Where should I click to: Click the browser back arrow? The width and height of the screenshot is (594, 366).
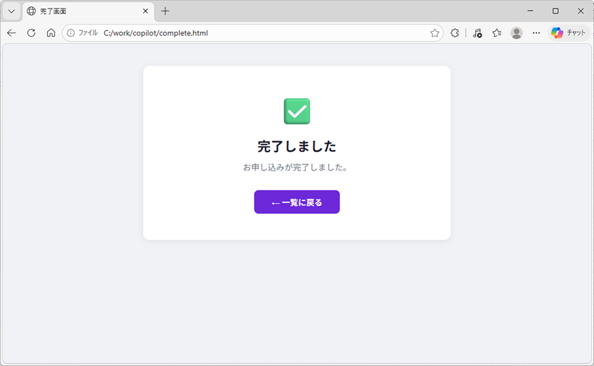click(x=12, y=33)
